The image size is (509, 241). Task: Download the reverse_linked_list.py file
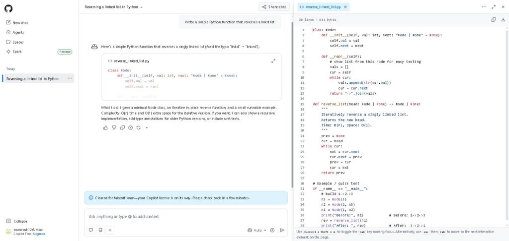[x=503, y=19]
